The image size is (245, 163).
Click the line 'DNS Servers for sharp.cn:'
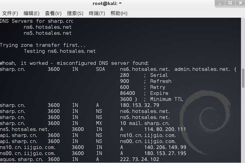pos(37,21)
